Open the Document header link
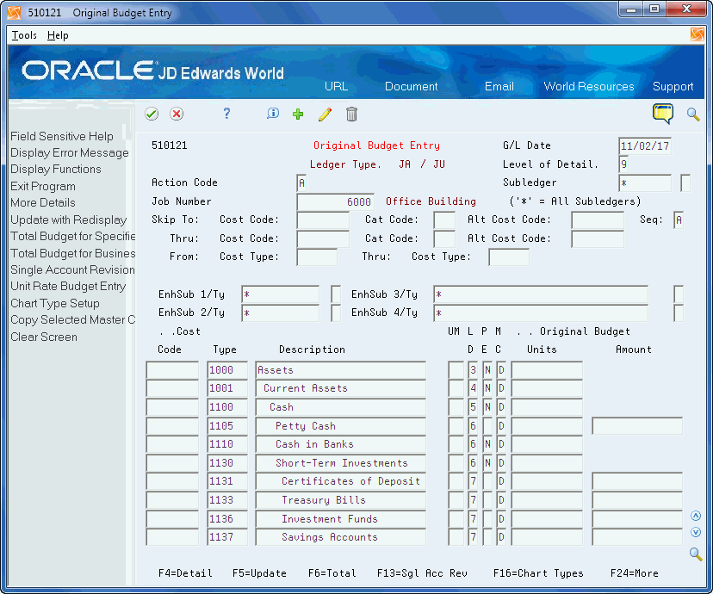Screen dimensions: 713x594 411,86
